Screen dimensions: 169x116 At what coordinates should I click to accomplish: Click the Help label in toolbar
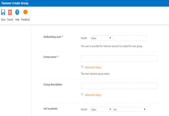point(17,19)
